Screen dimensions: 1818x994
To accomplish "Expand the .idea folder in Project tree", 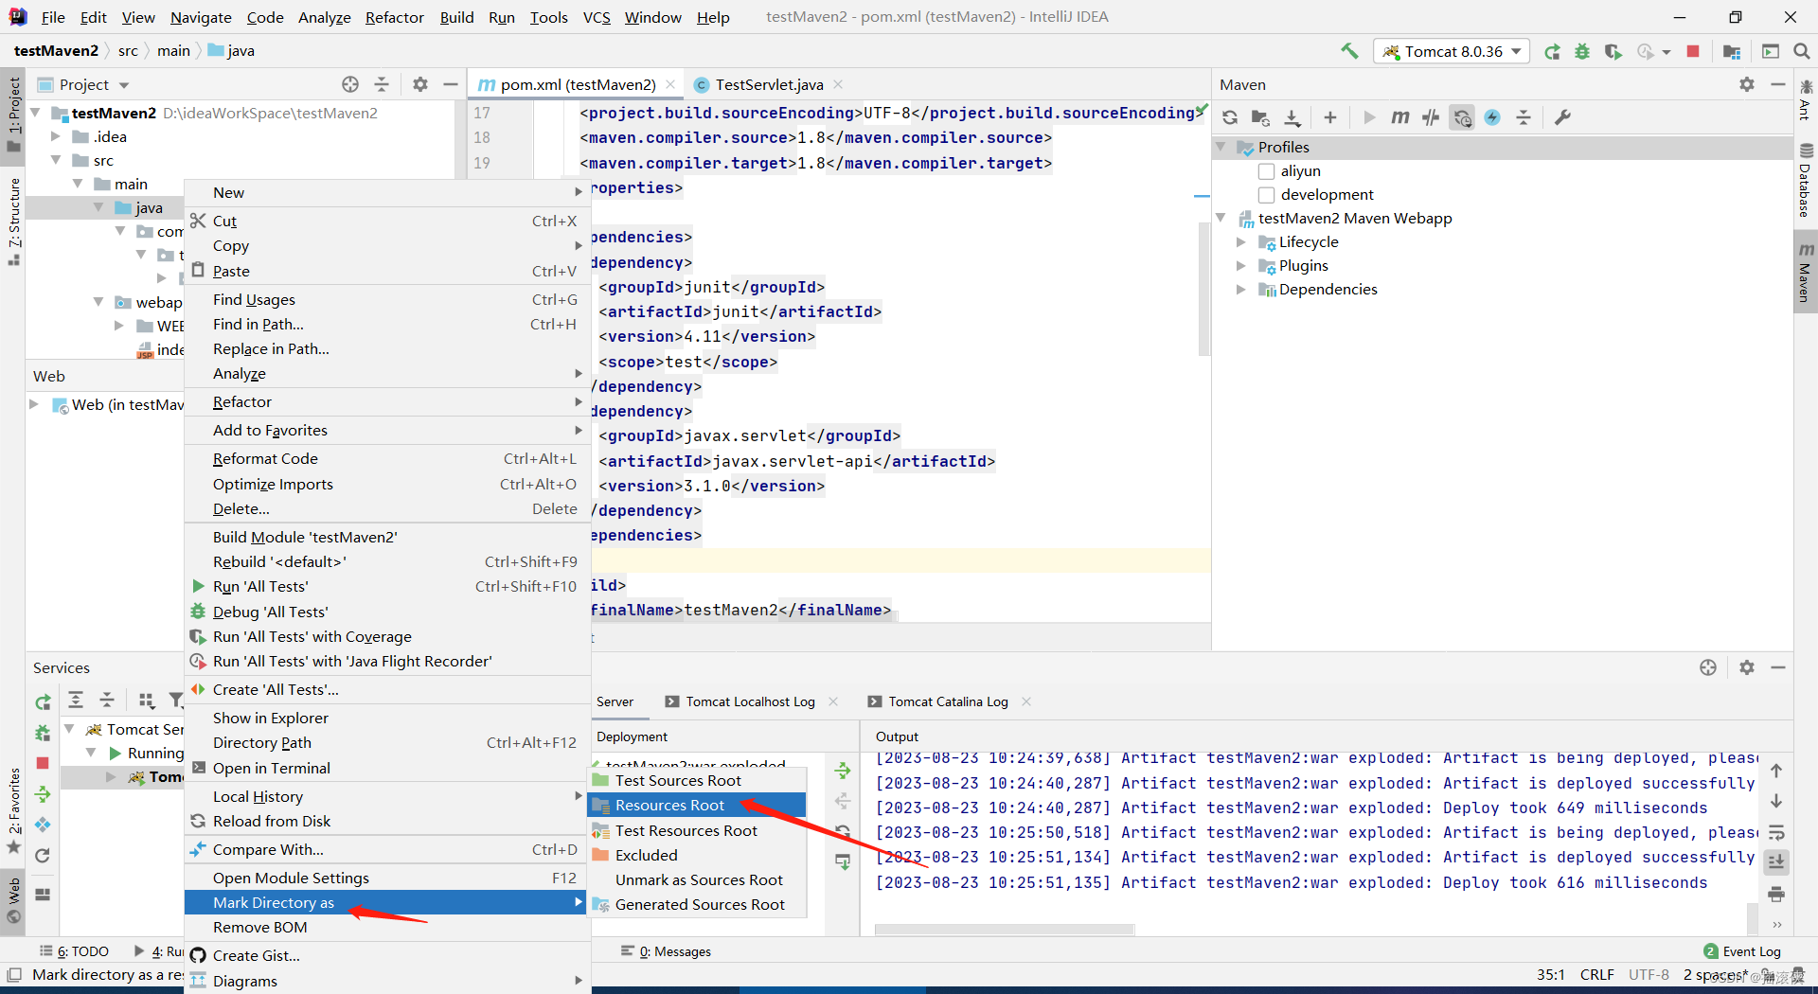I will point(56,136).
